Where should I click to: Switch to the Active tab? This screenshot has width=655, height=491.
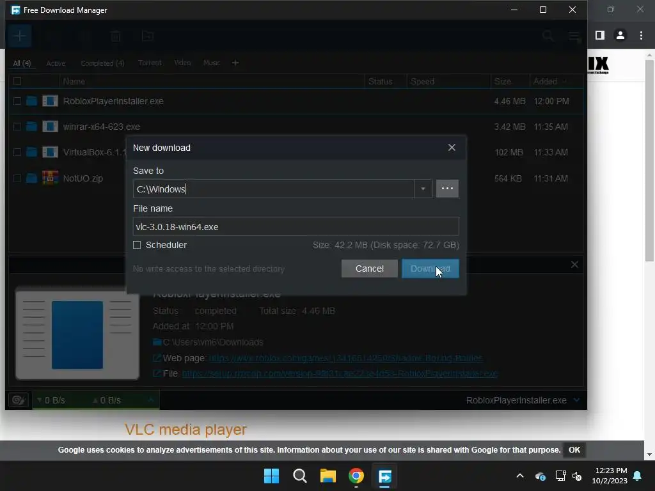pos(56,63)
